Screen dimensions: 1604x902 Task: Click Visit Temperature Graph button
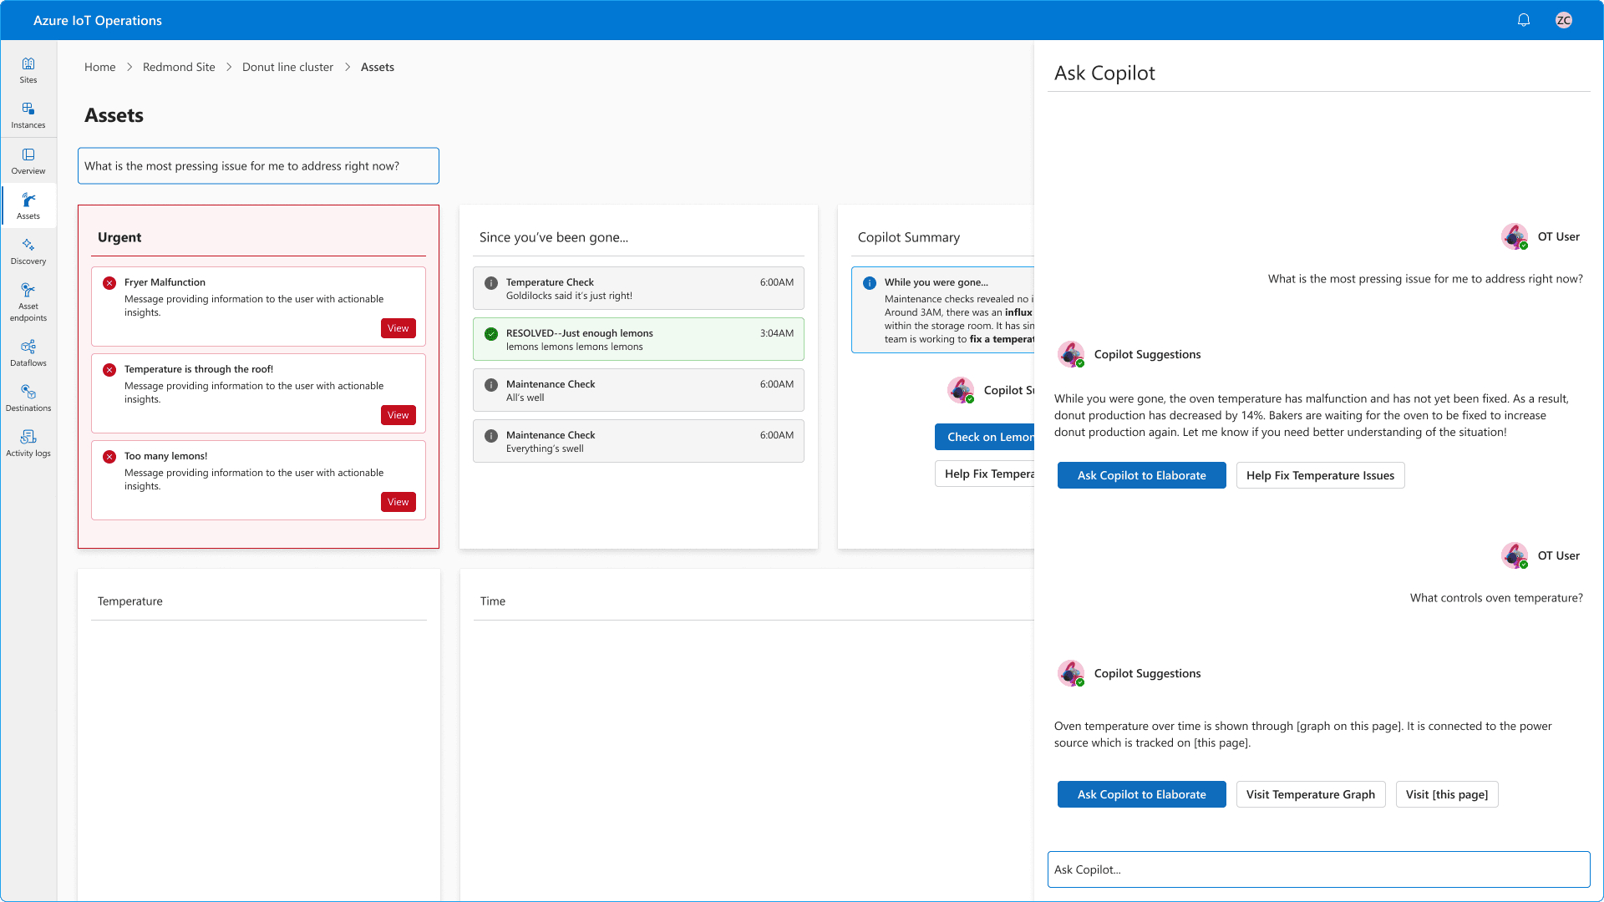[1310, 794]
